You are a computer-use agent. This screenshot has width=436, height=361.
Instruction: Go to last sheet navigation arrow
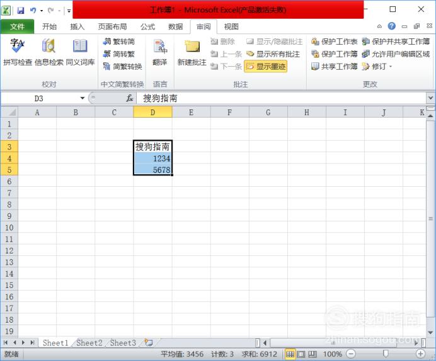[x=32, y=343]
